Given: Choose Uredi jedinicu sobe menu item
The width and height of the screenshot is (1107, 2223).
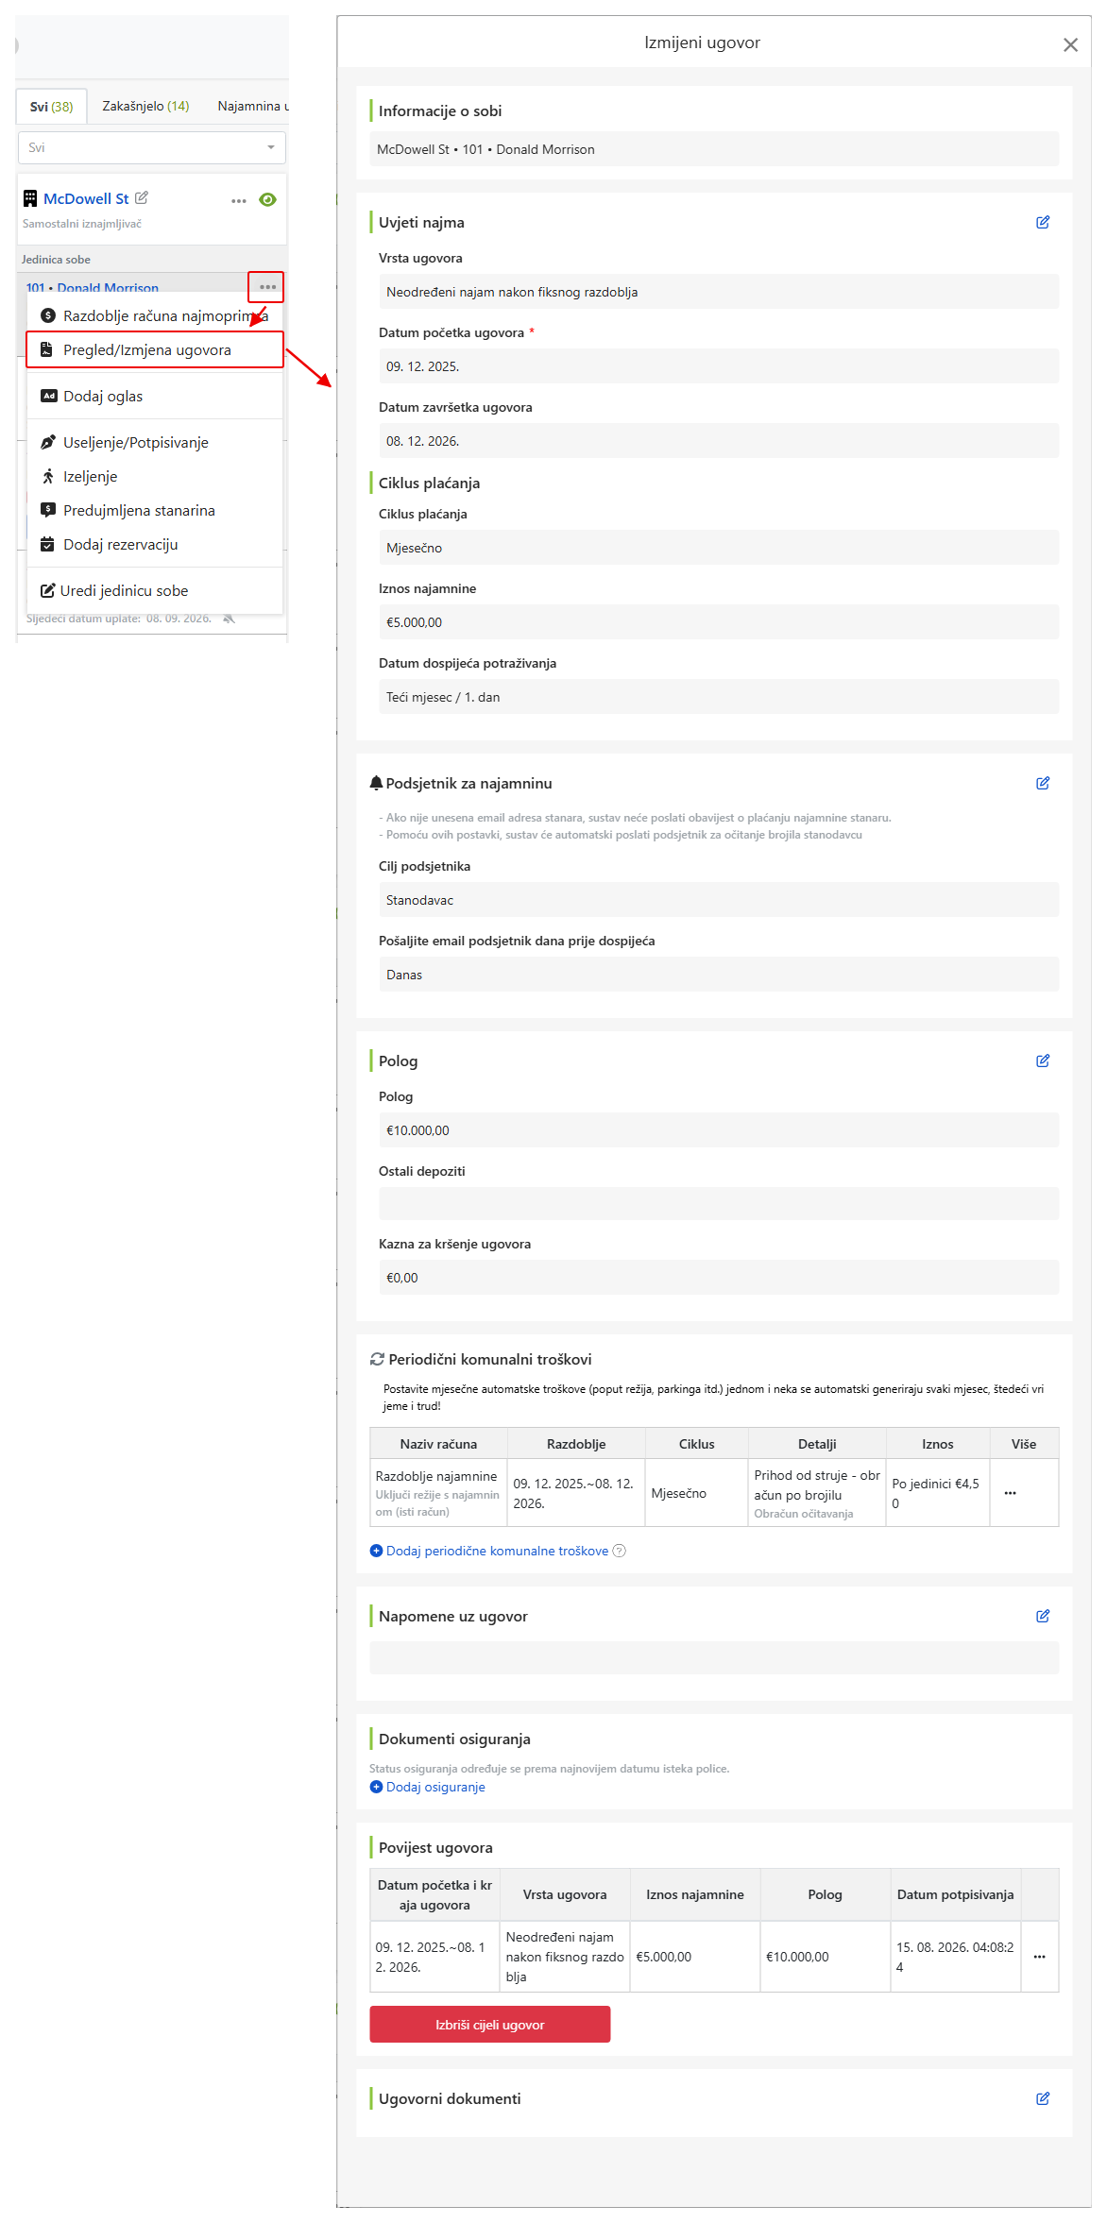Looking at the screenshot, I should 155,590.
